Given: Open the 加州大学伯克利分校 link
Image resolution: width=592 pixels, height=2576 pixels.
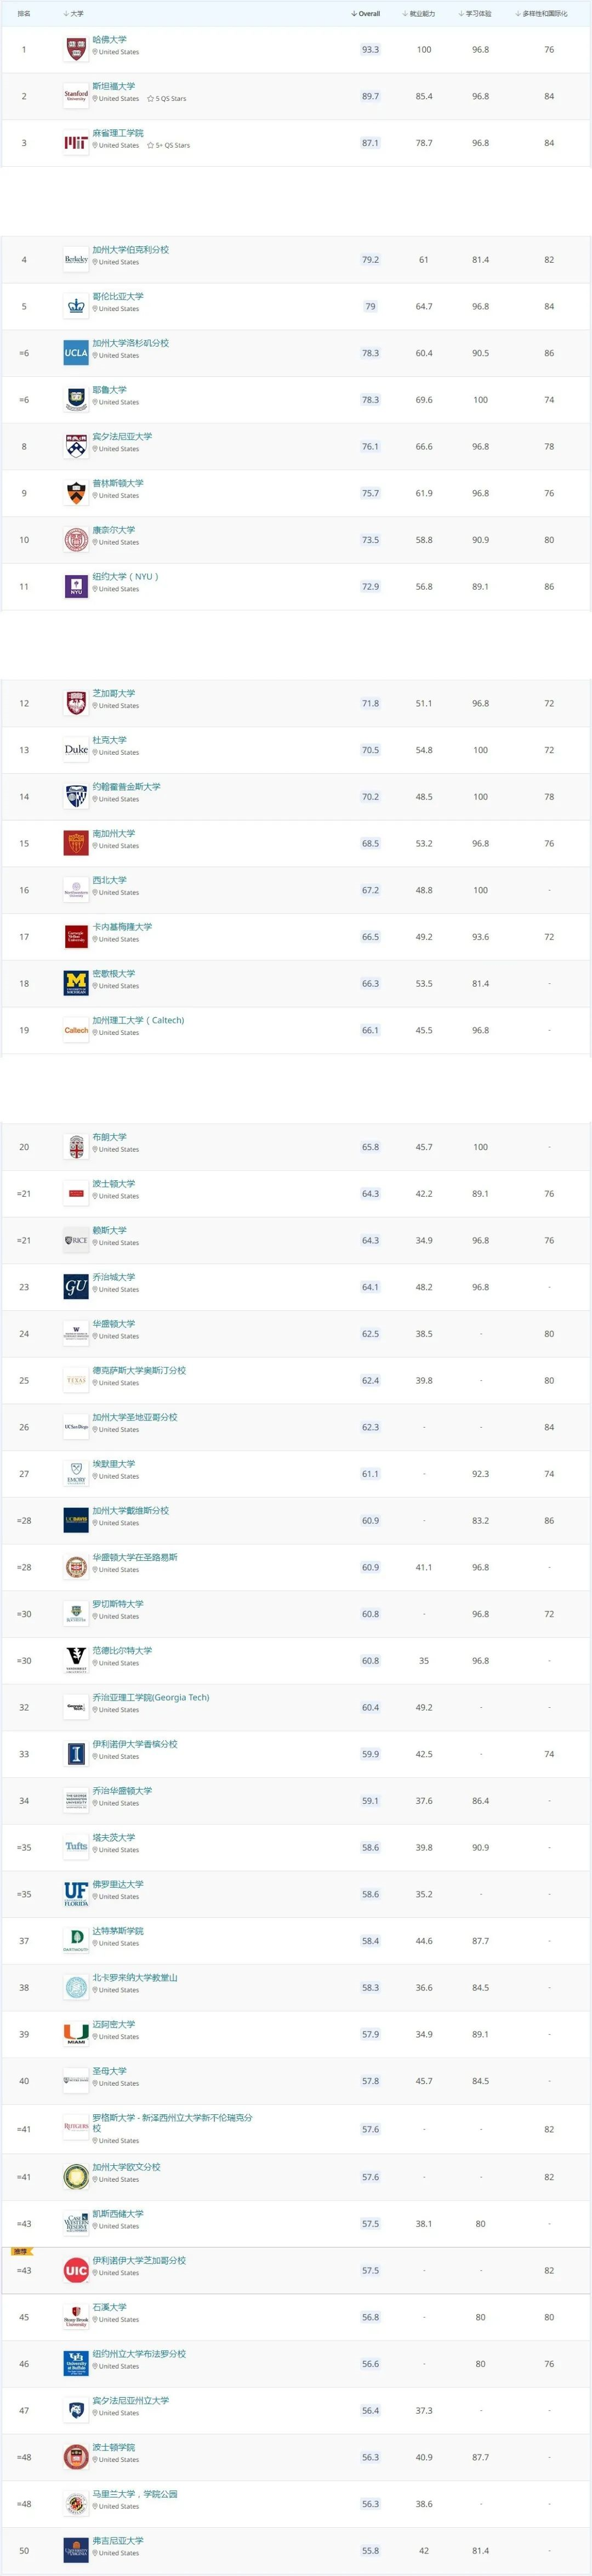Looking at the screenshot, I should pyautogui.click(x=131, y=250).
